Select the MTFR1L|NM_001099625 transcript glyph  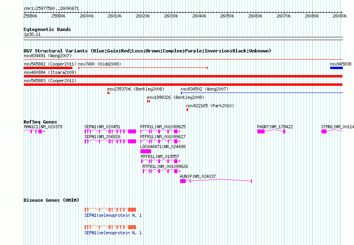pyautogui.click(x=161, y=131)
